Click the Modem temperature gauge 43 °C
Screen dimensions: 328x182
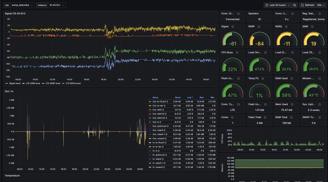tap(314, 91)
